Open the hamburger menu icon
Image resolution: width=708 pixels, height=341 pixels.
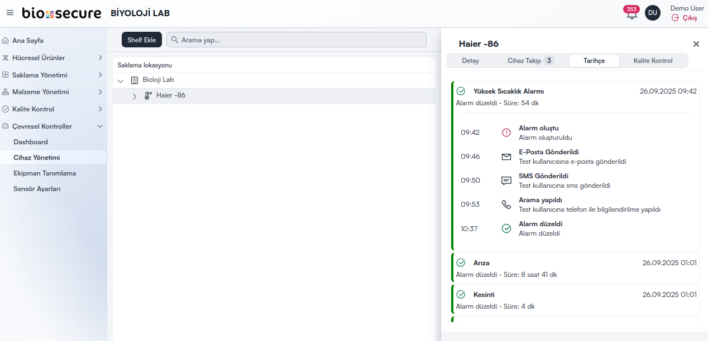pos(10,13)
